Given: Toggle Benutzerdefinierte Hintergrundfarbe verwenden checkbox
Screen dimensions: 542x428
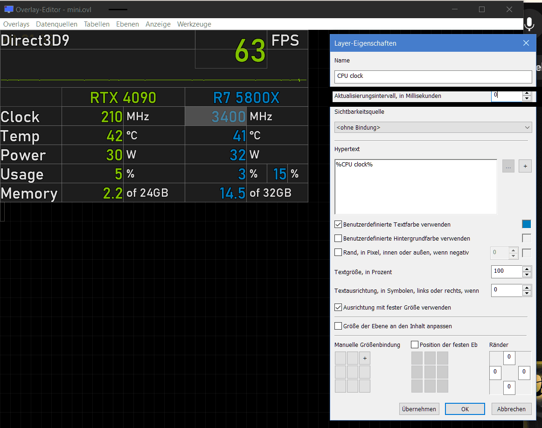Looking at the screenshot, I should pyautogui.click(x=338, y=238).
